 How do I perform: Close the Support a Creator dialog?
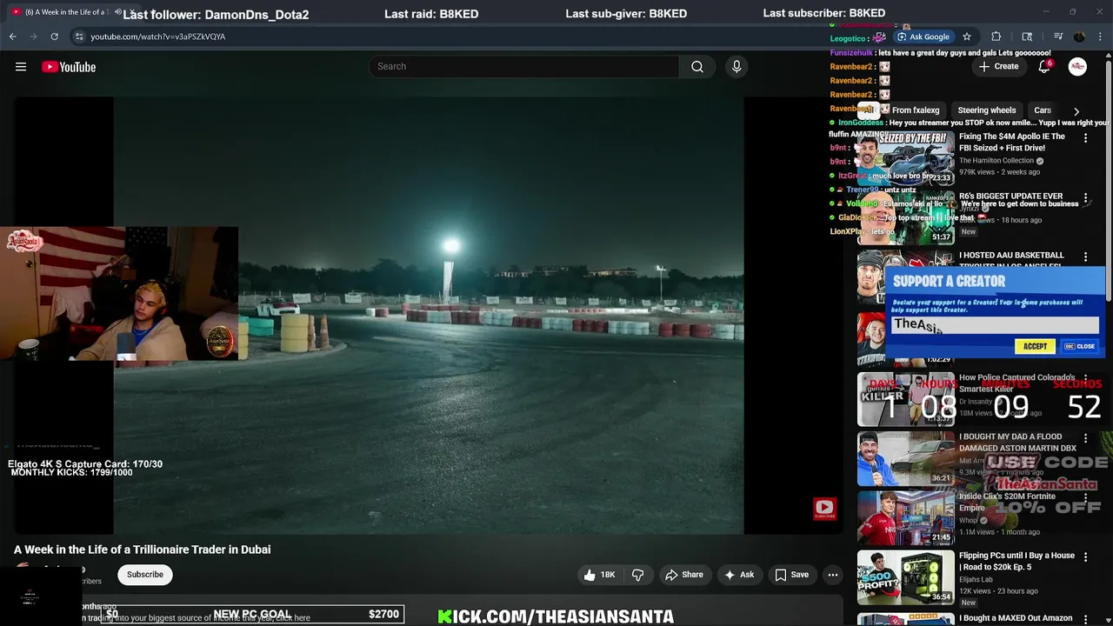1080,346
